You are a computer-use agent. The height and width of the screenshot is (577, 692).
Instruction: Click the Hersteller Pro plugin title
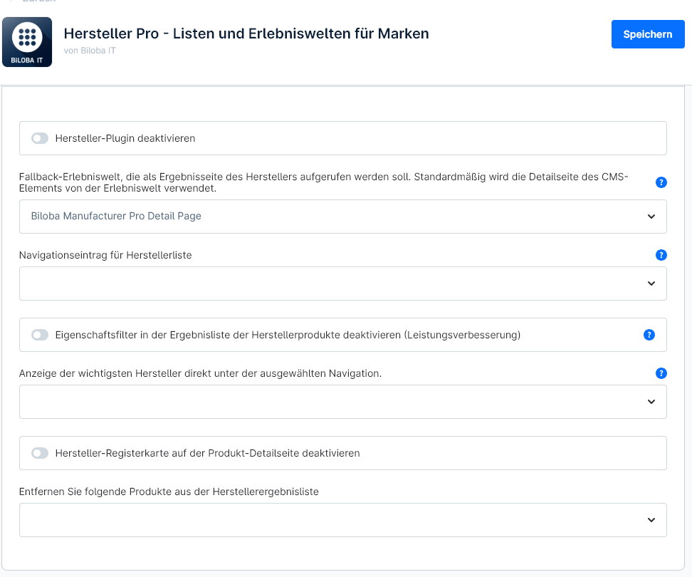tap(246, 33)
